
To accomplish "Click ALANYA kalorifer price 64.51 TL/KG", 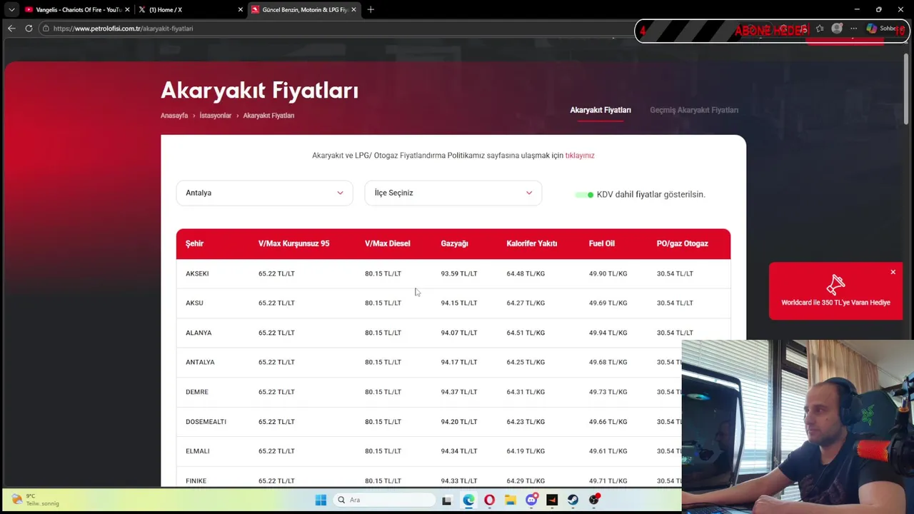I will click(526, 333).
